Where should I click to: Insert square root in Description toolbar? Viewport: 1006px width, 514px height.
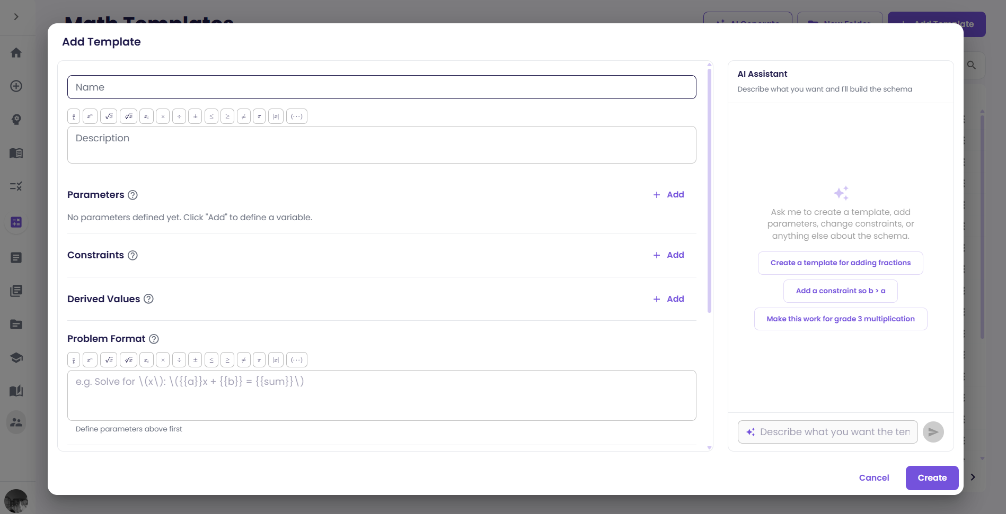[x=109, y=116]
